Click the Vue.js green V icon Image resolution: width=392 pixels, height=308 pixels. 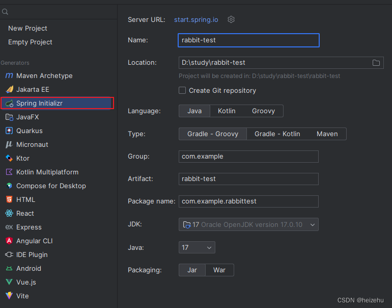tap(9, 282)
